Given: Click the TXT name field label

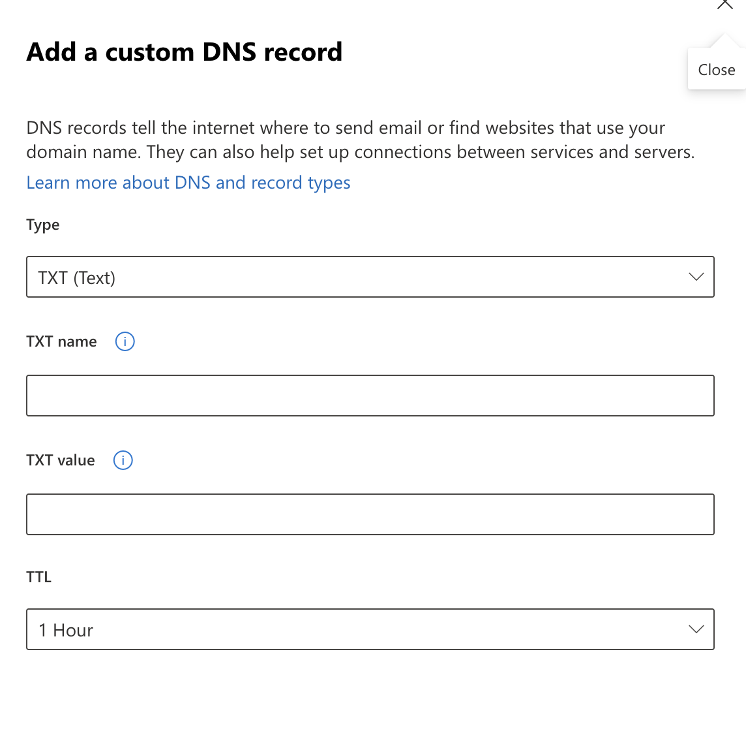Looking at the screenshot, I should click(x=61, y=341).
